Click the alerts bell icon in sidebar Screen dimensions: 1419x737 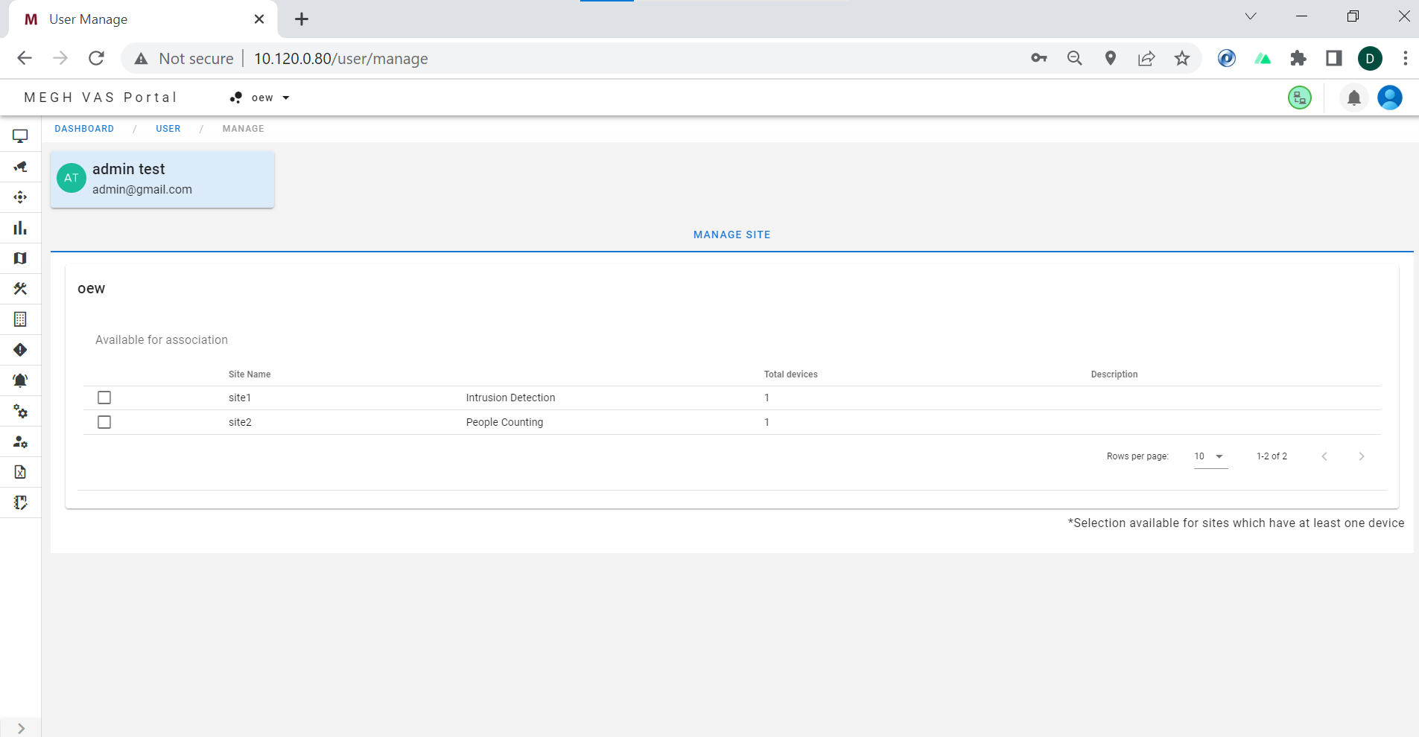click(x=20, y=380)
